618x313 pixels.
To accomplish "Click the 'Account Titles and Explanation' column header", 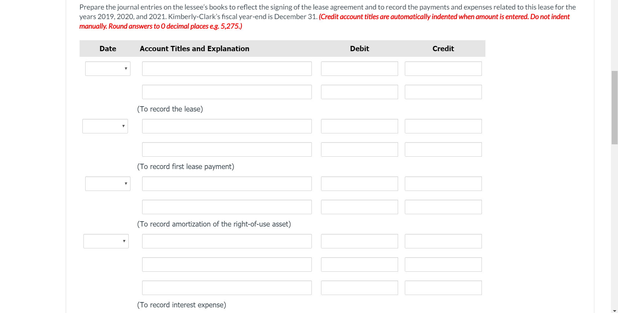I will (x=194, y=49).
